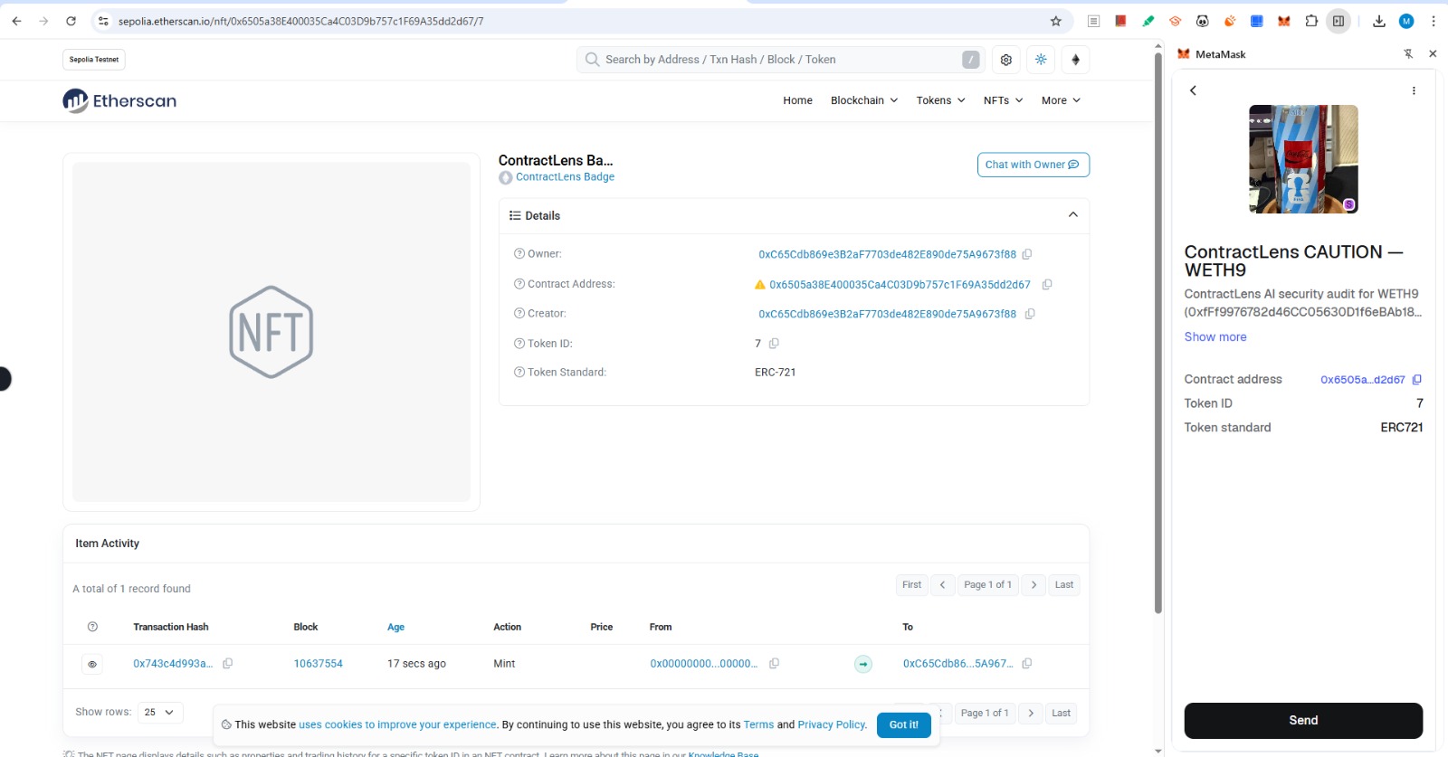Collapse the Details section
1448x757 pixels.
tap(1072, 215)
